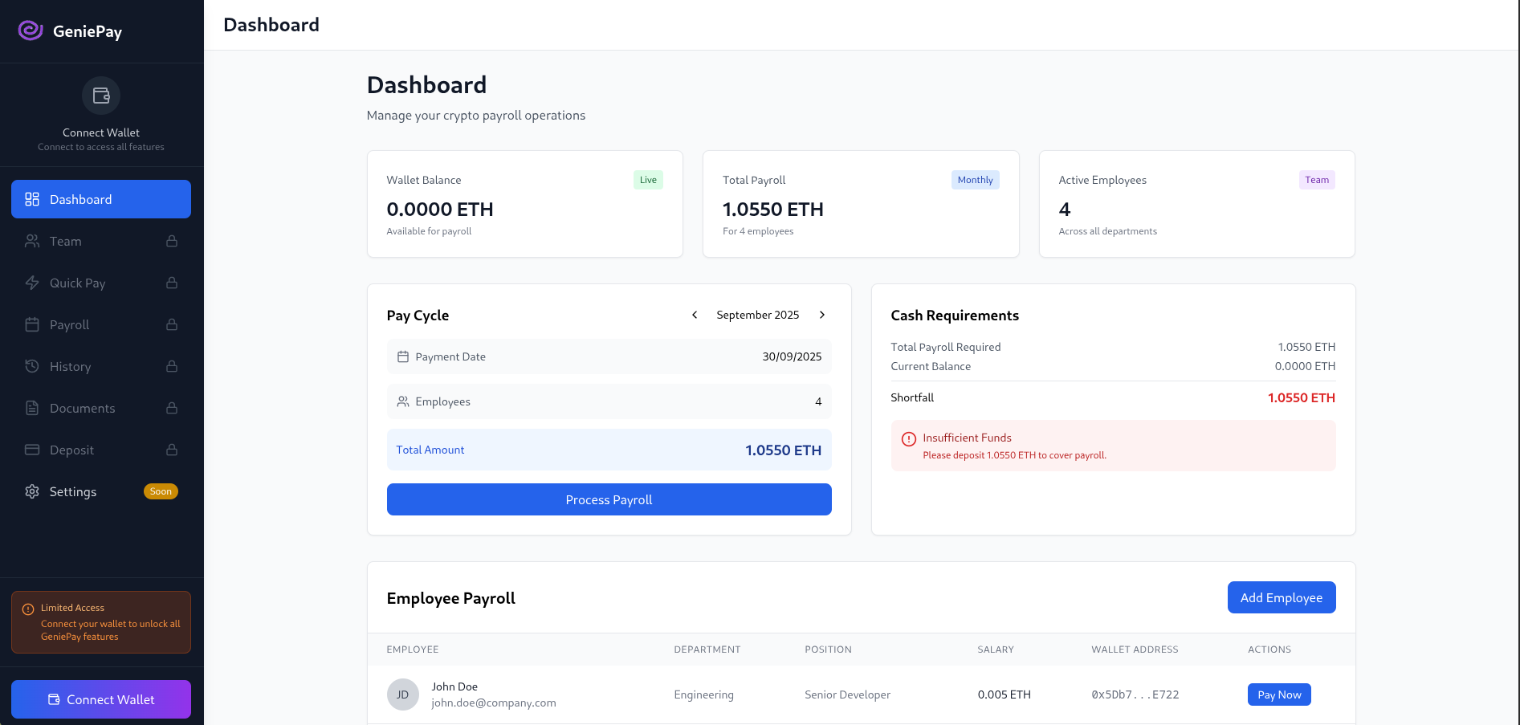Click the lock icon next to Team
Image resolution: width=1520 pixels, height=725 pixels.
172,241
